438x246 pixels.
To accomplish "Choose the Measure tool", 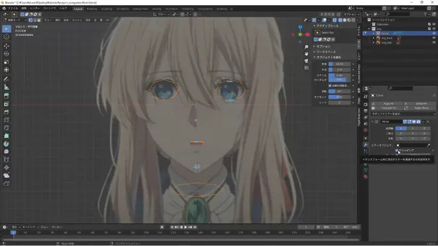I will click(7, 87).
